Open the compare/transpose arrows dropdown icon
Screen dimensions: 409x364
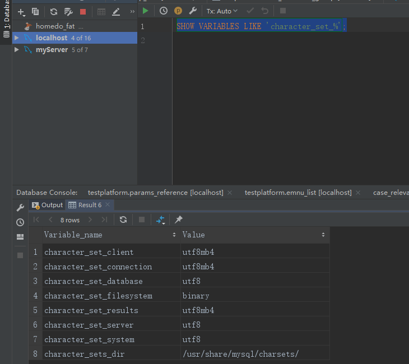(x=160, y=220)
